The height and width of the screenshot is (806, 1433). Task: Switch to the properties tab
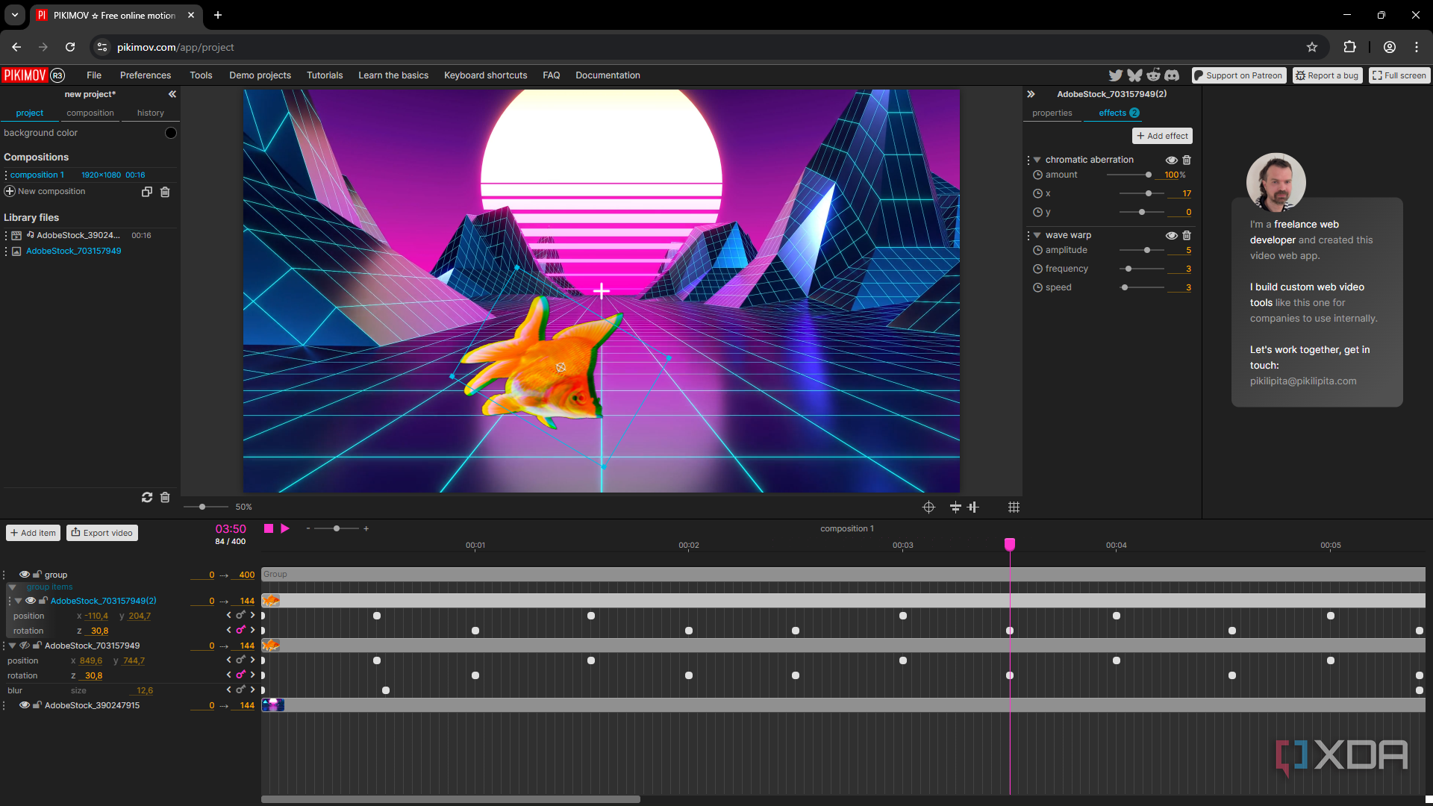pos(1052,113)
